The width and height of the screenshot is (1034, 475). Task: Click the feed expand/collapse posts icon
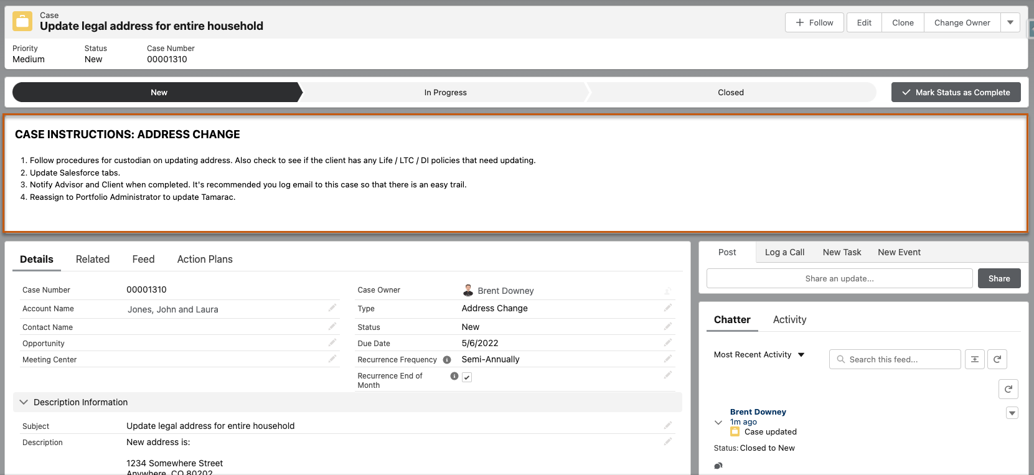[x=974, y=359]
